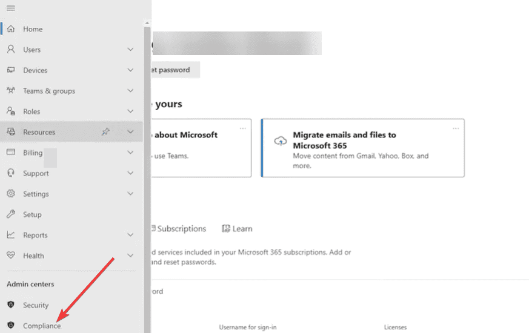Open the Security admin center
The width and height of the screenshot is (529, 333).
(x=72, y=305)
